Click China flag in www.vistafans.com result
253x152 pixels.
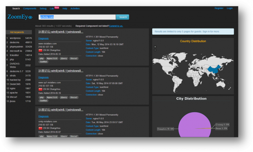40,50
